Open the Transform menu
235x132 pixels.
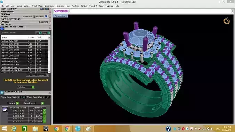click(x=59, y=6)
